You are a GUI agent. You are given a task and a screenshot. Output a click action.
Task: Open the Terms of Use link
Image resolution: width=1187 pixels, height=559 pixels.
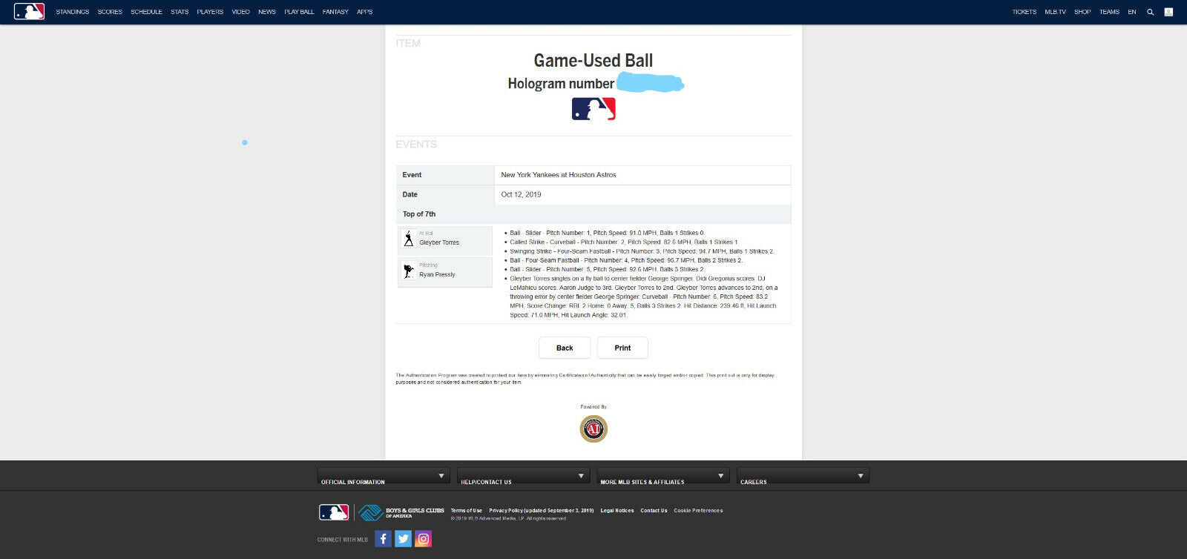[x=466, y=511]
